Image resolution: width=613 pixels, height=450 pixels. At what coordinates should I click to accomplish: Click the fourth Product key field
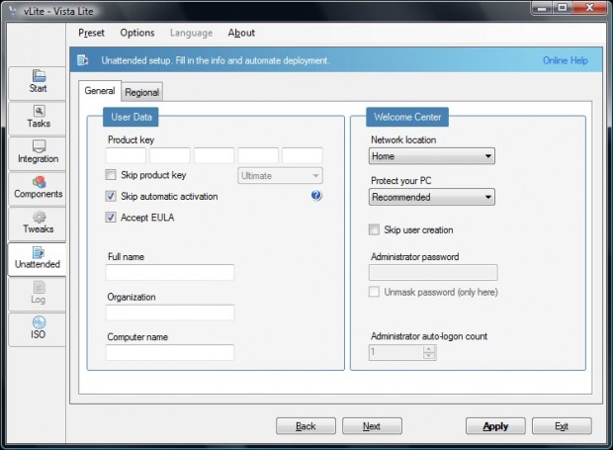pyautogui.click(x=258, y=155)
